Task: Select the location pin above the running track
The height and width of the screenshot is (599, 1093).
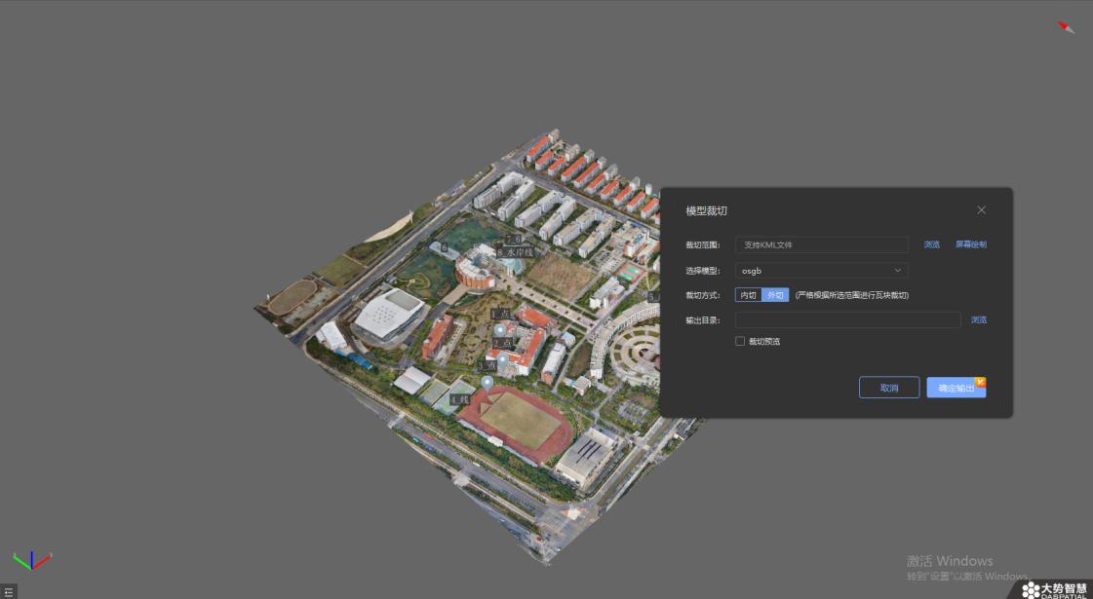Action: [488, 383]
